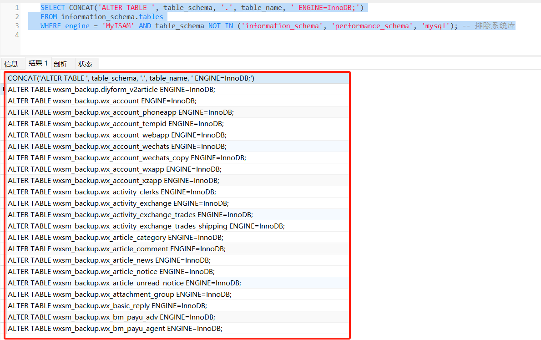
Task: Open the 信息 tab
Action: [x=11, y=64]
